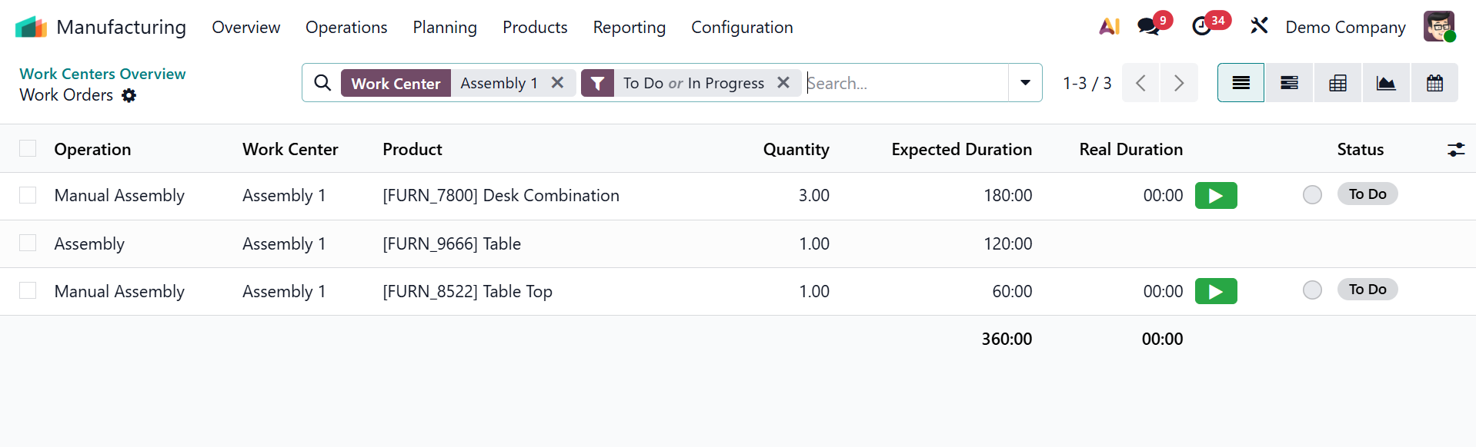Open the Demo Company switcher

click(1345, 27)
